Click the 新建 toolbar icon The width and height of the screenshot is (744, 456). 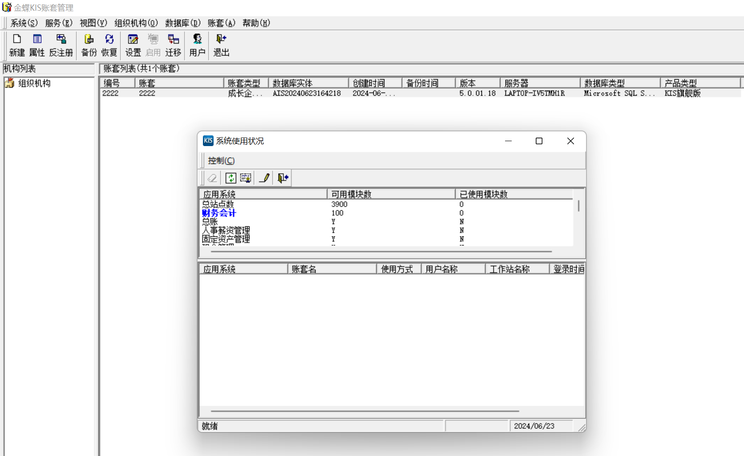coord(17,45)
